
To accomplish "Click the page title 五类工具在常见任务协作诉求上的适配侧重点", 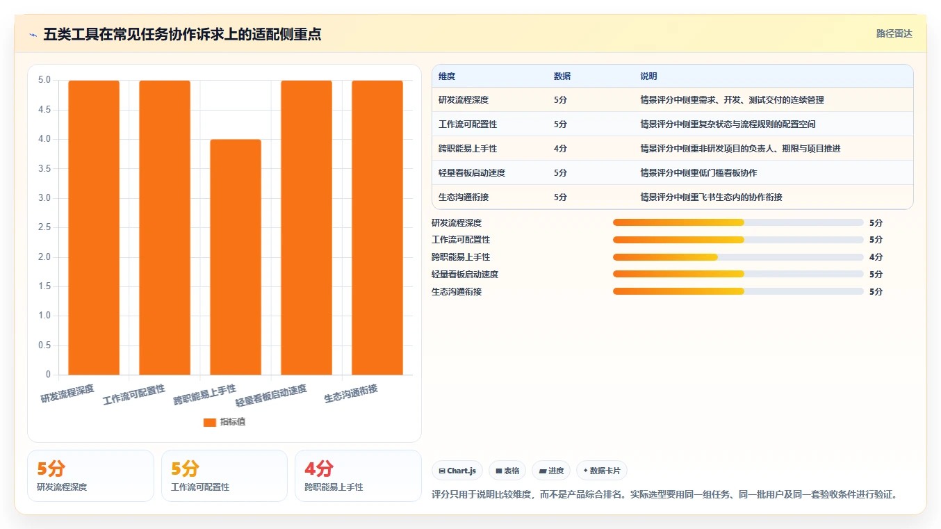I will (x=182, y=35).
